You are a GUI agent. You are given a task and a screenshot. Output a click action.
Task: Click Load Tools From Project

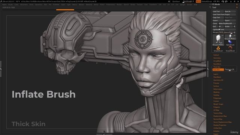click(x=224, y=14)
